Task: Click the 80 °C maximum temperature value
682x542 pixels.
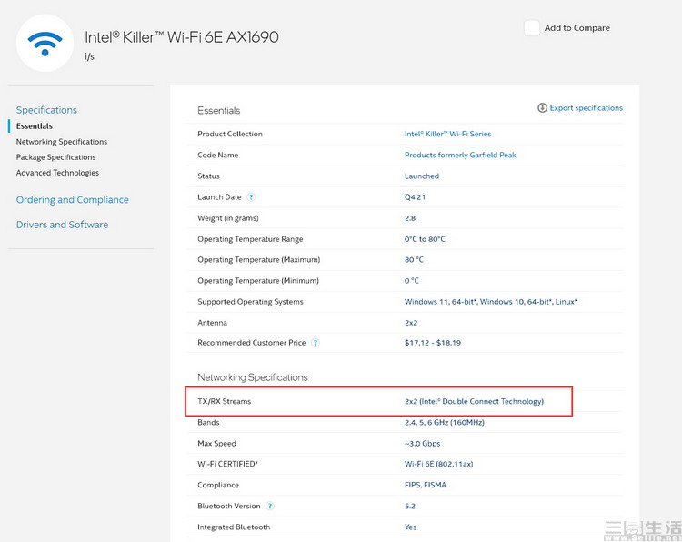Action: [x=414, y=260]
